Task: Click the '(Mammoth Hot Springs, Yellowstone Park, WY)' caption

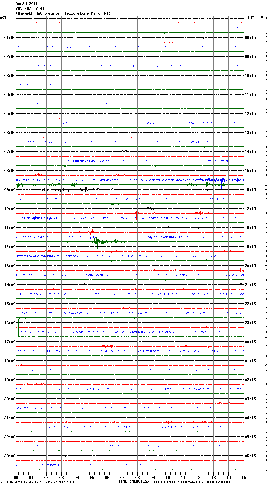Action: coord(63,13)
